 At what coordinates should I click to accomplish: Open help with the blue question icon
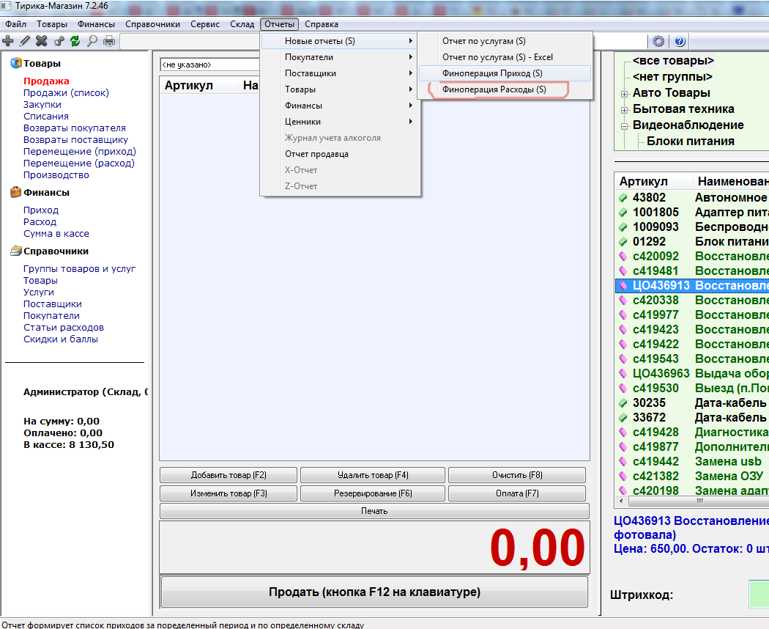tap(680, 41)
